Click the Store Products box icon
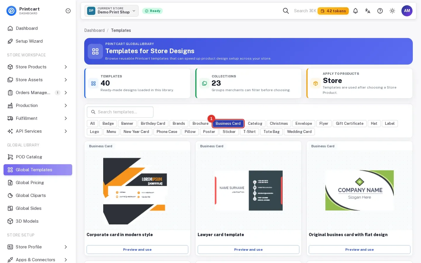Screen dimensions: 421x263 pyautogui.click(x=10, y=67)
